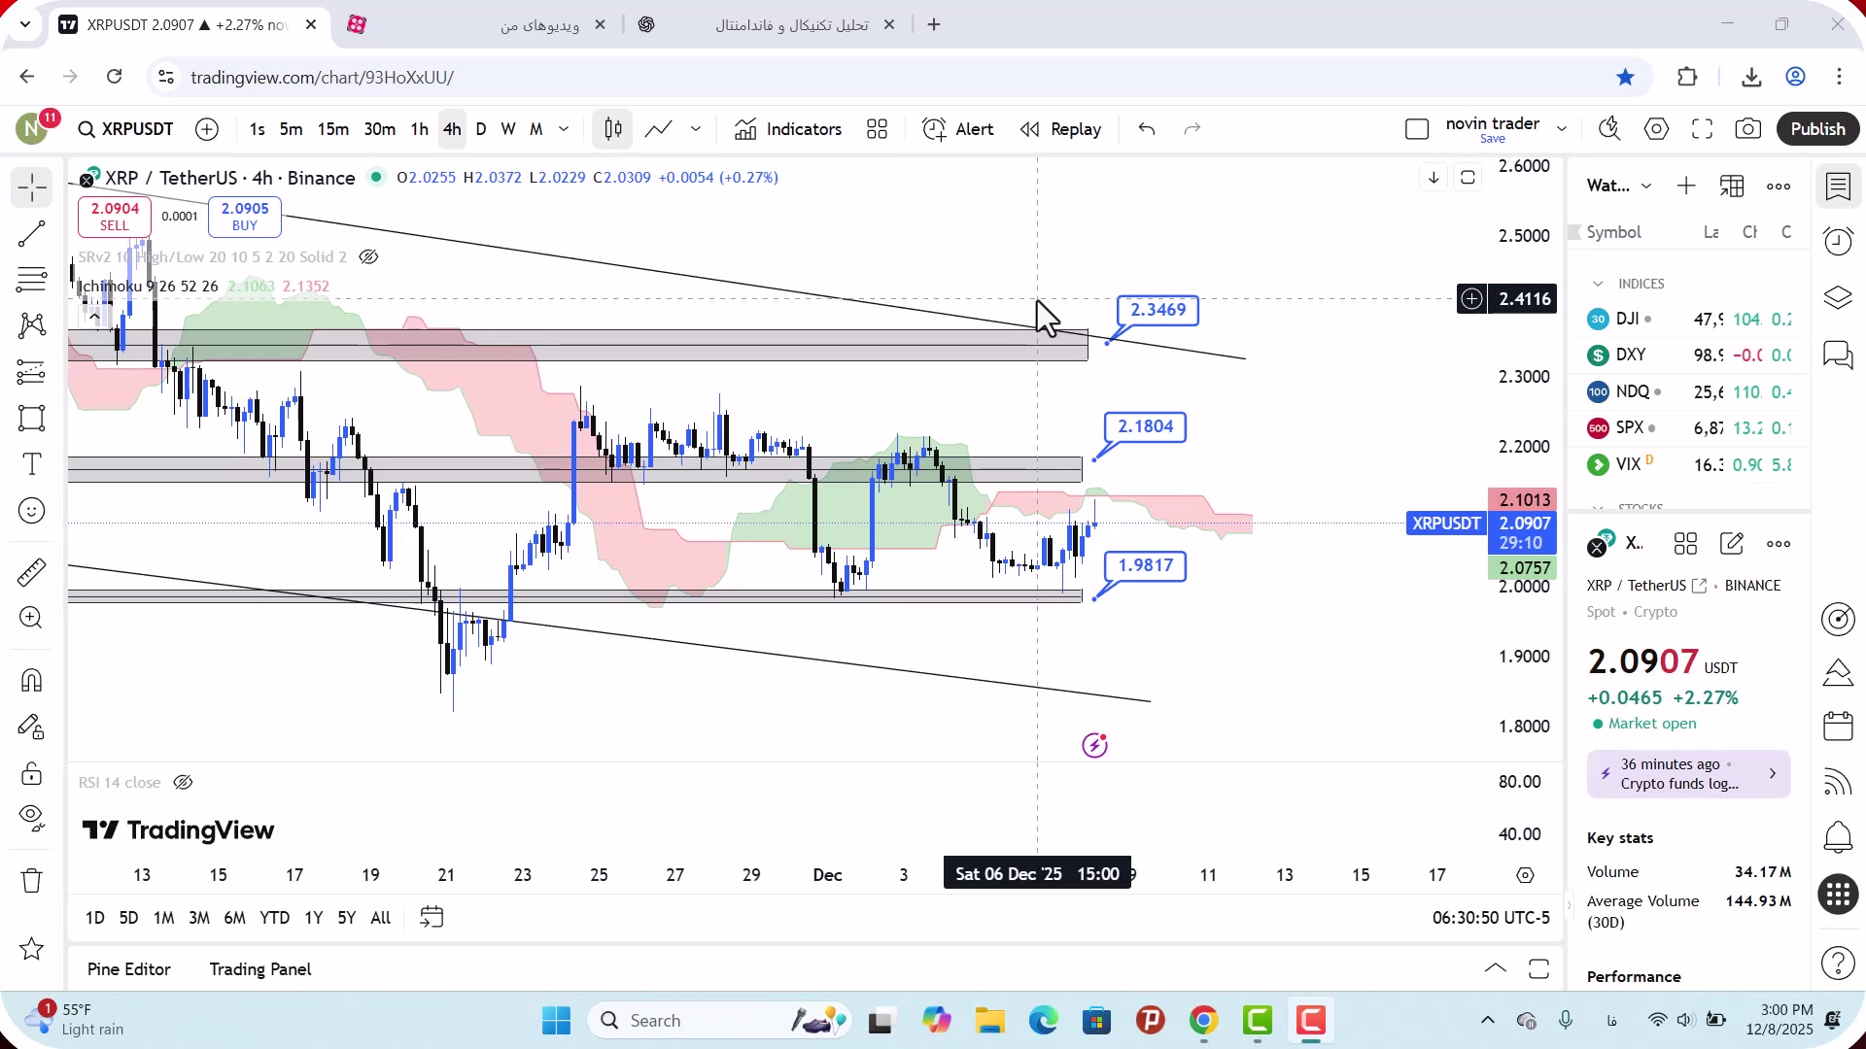Create a new Alert
The width and height of the screenshot is (1866, 1049).
958,129
